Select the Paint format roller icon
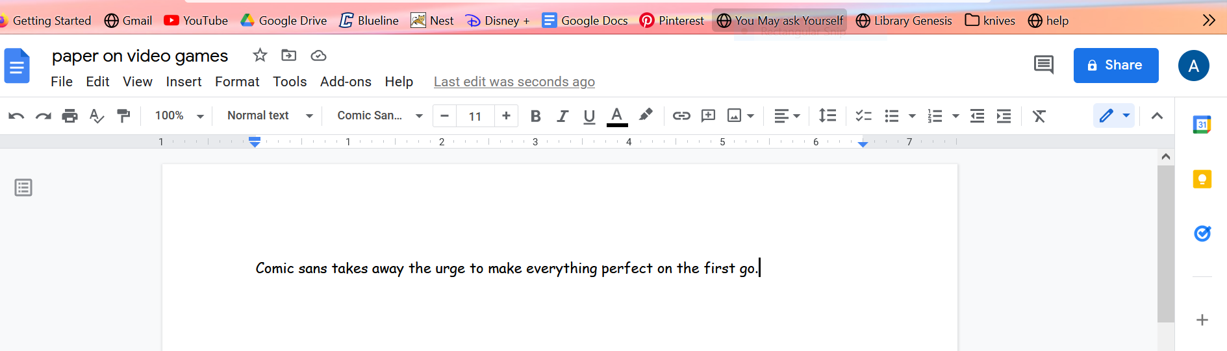 click(123, 116)
